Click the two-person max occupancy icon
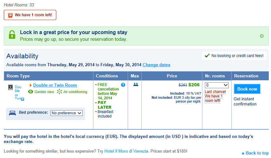Viewport: 271px width, 158px height. coord(136,84)
